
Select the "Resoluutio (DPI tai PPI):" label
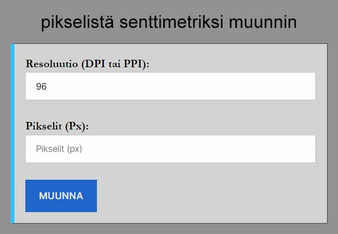click(x=87, y=64)
